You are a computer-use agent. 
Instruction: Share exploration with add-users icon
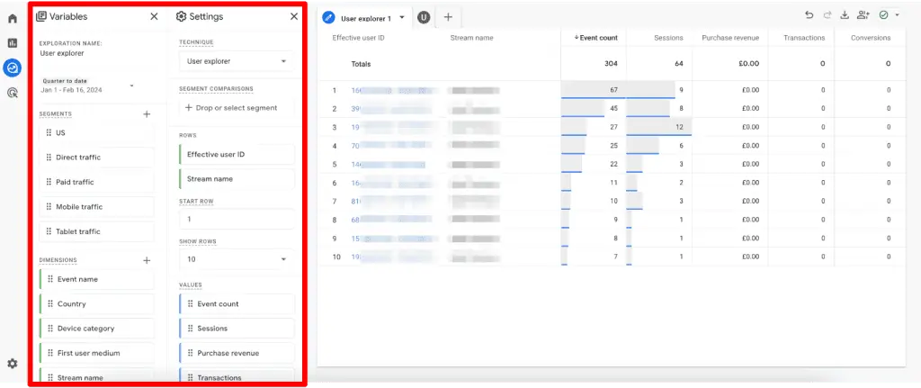coord(863,16)
